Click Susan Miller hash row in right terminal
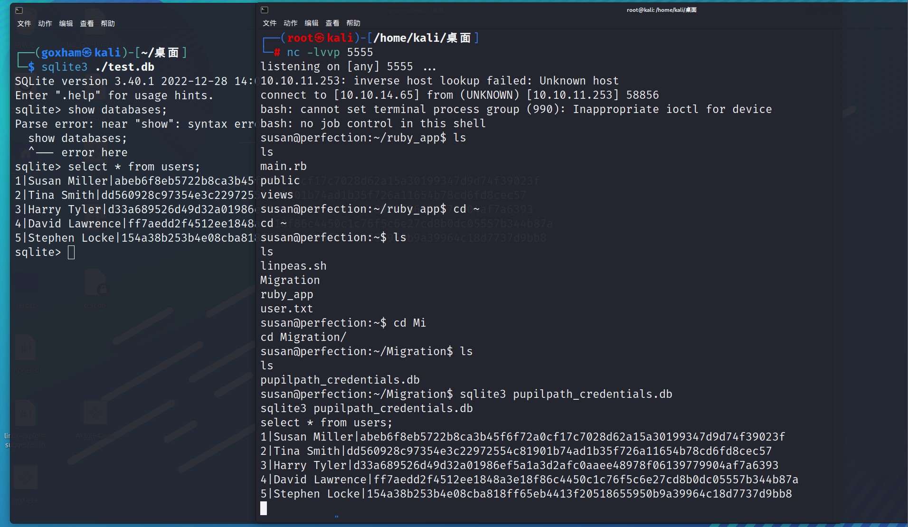Viewport: 908px width, 527px height. point(522,437)
